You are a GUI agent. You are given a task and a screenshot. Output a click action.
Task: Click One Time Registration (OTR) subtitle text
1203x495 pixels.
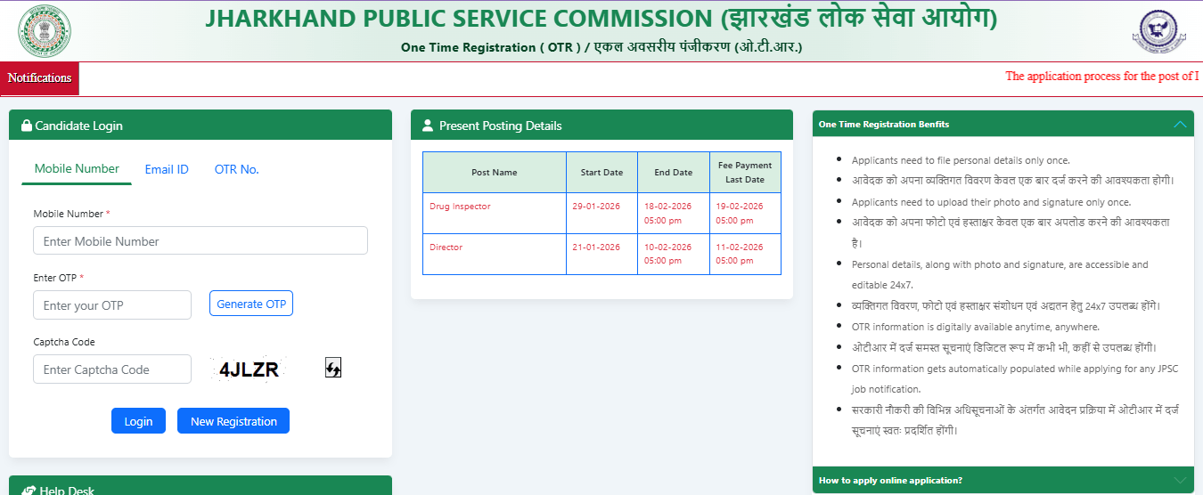click(601, 47)
